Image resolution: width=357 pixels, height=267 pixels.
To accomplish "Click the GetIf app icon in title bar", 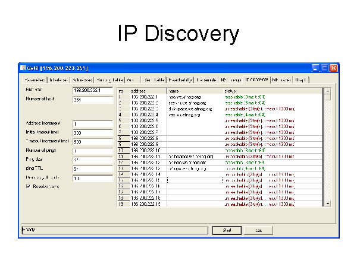I will click(23, 68).
